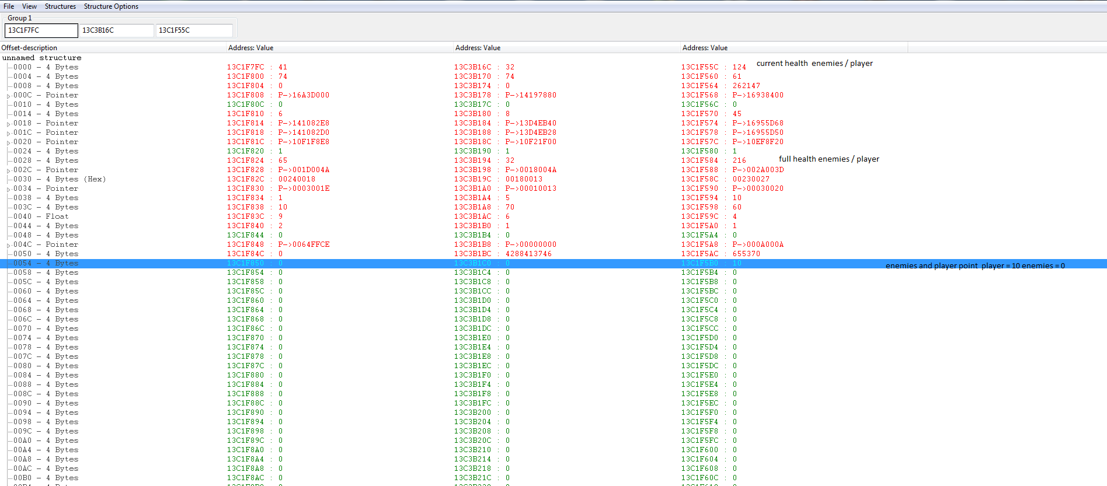Viewport: 1107px width, 486px height.
Task: Expand the 0034 Pointer entry
Action: [x=8, y=189]
